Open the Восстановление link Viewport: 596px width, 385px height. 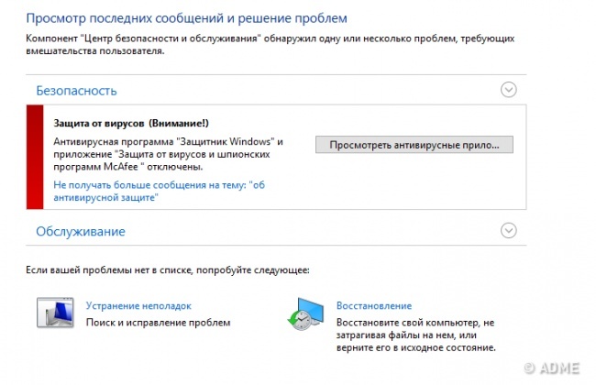point(374,305)
